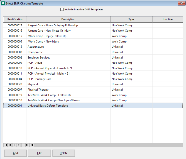
Task: Click the Delete button
Action: (63, 153)
